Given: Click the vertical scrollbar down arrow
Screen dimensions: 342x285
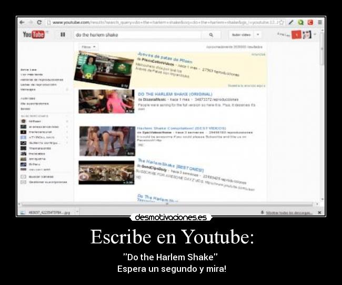Looking at the screenshot, I should pyautogui.click(x=323, y=199).
